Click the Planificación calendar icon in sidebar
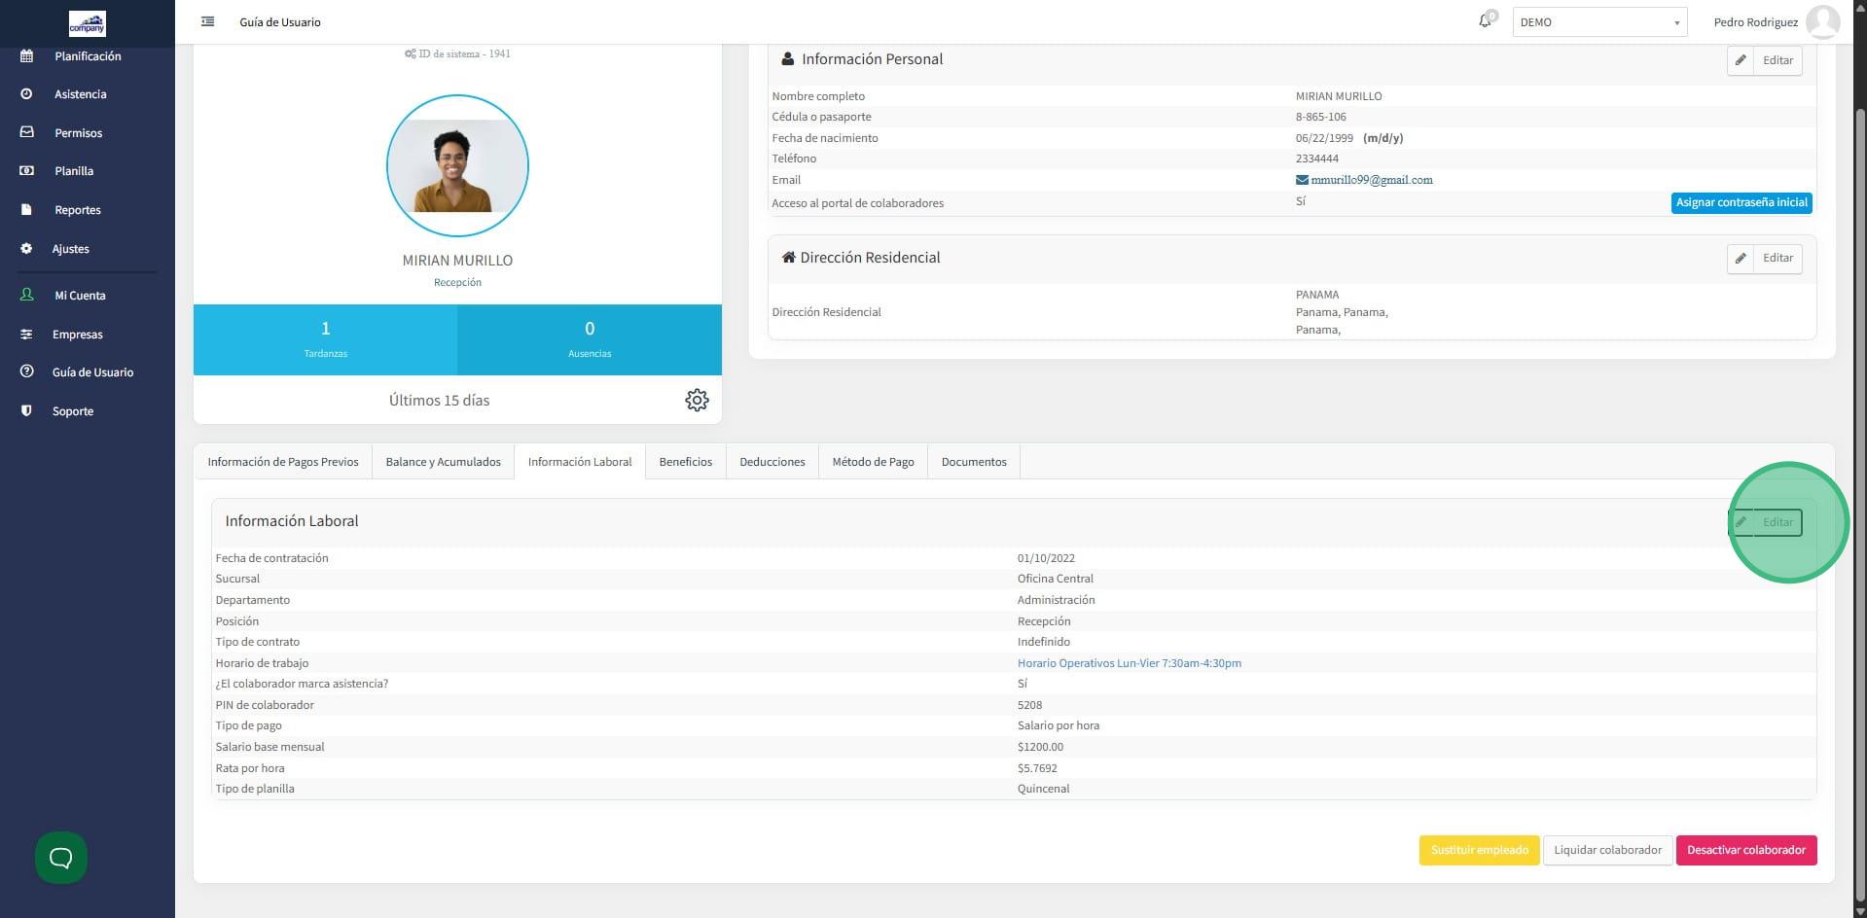1867x918 pixels. pos(26,56)
